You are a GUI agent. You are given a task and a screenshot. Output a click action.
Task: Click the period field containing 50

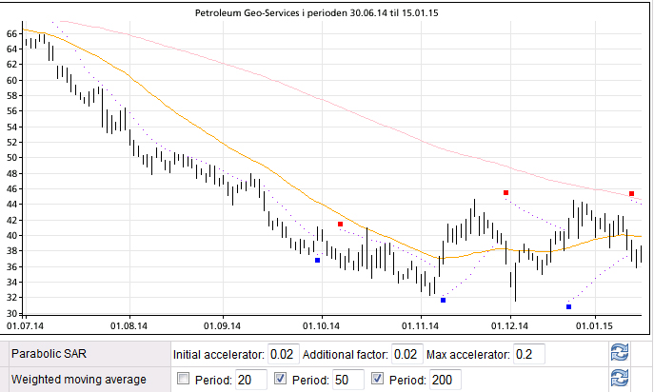347,380
